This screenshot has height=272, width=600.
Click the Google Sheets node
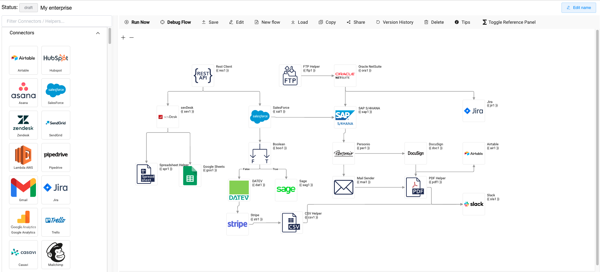(190, 176)
